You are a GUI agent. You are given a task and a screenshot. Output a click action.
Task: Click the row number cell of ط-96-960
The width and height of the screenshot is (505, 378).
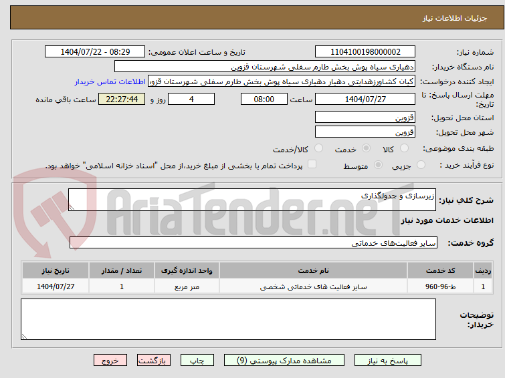coord(483,287)
